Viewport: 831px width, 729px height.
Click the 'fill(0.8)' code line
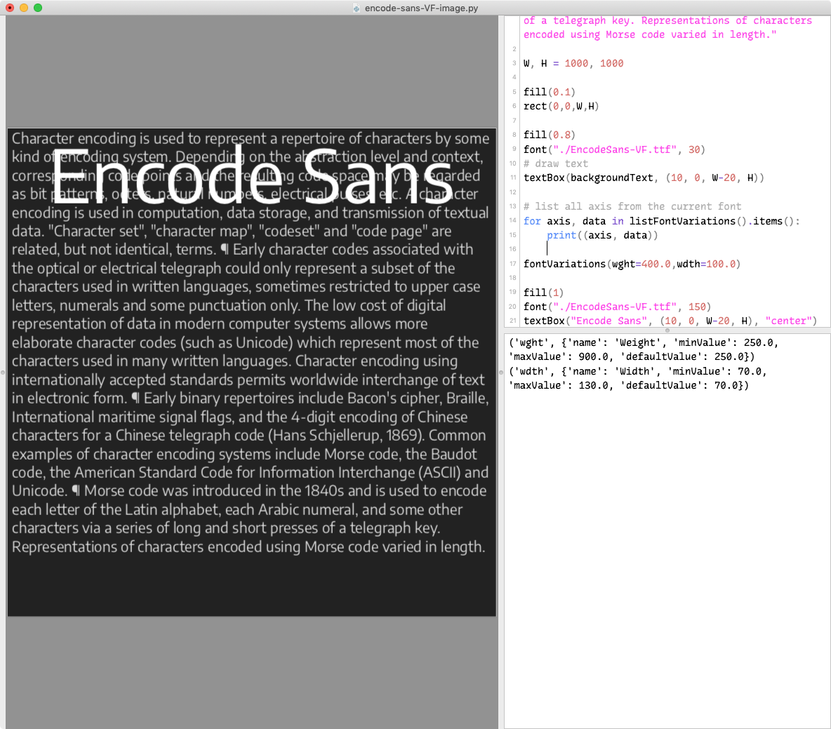click(549, 135)
